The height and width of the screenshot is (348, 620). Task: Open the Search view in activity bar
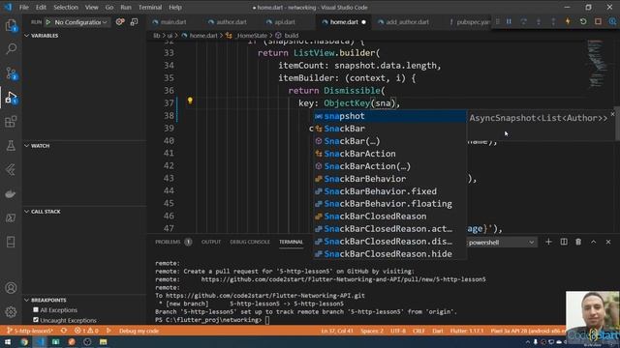11,49
